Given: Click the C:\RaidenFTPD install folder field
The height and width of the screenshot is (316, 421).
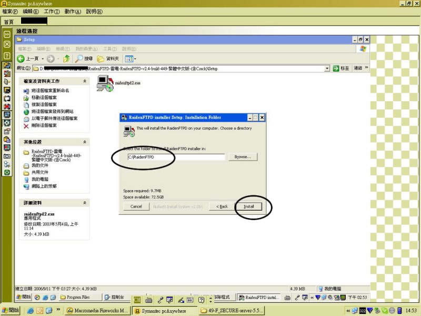Looking at the screenshot, I should click(x=176, y=157).
